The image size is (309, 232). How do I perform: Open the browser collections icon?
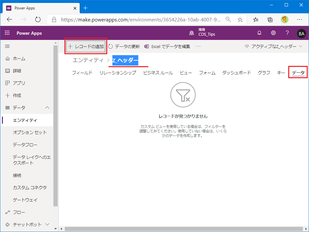coord(270,19)
